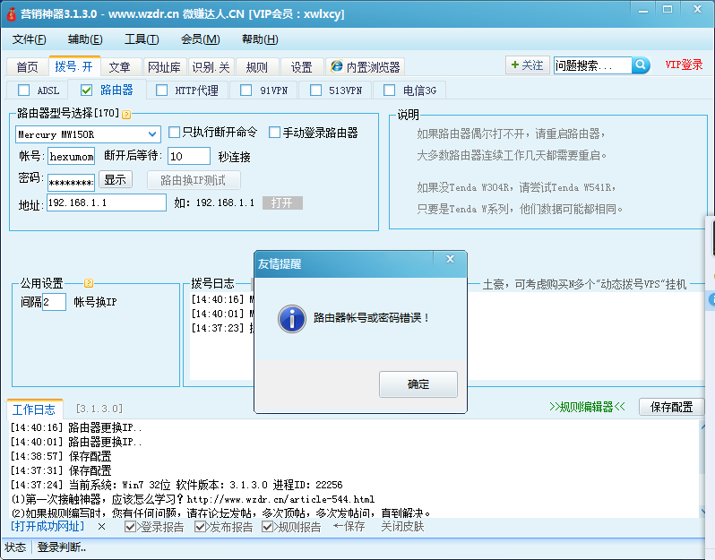Open the 文件(F) menu
Viewport: 715px width, 560px height.
pyautogui.click(x=30, y=39)
